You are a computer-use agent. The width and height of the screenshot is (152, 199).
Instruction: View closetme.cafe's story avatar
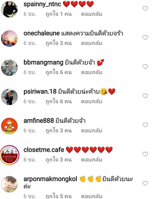10,155
